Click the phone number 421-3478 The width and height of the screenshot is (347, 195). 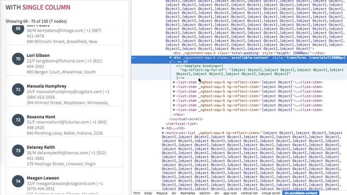coord(35,36)
